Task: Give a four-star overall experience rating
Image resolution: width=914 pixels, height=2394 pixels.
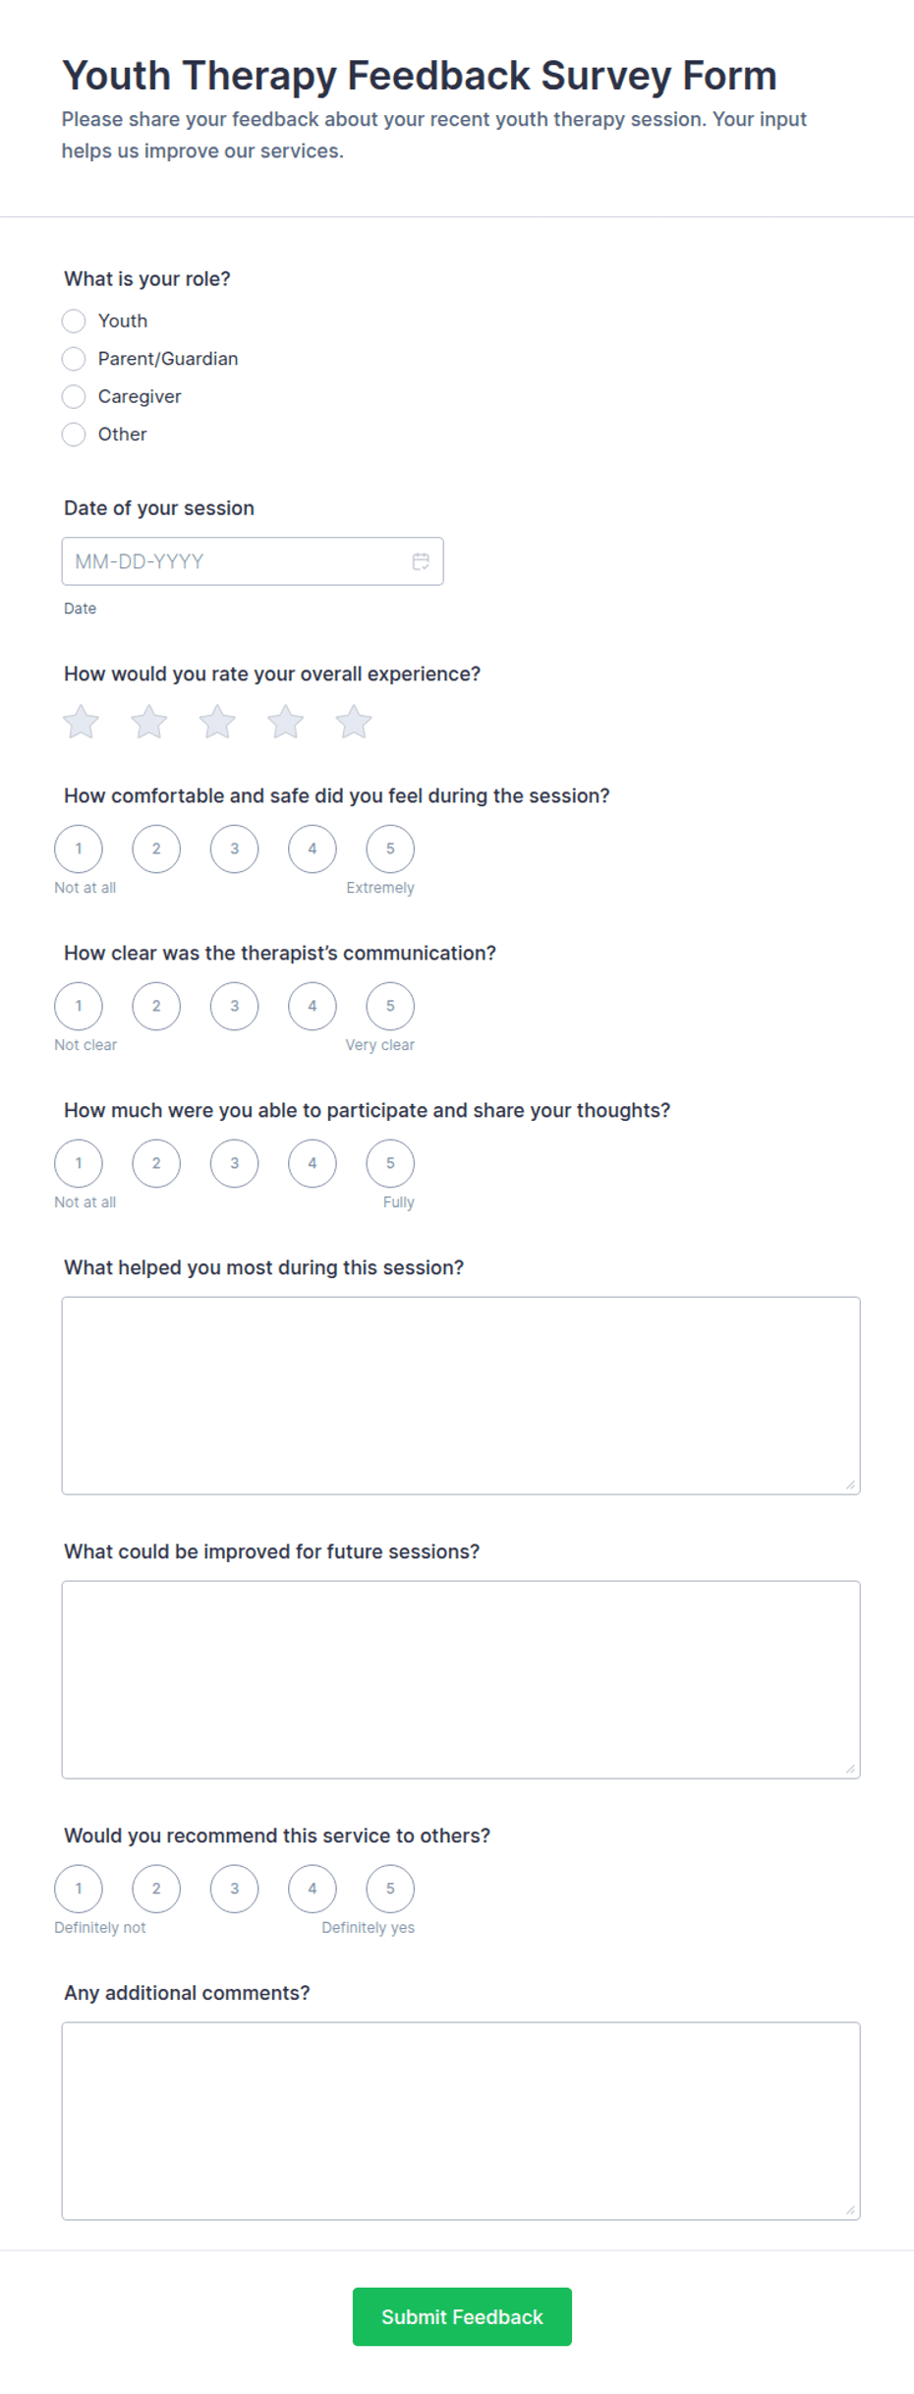Action: pyautogui.click(x=286, y=723)
